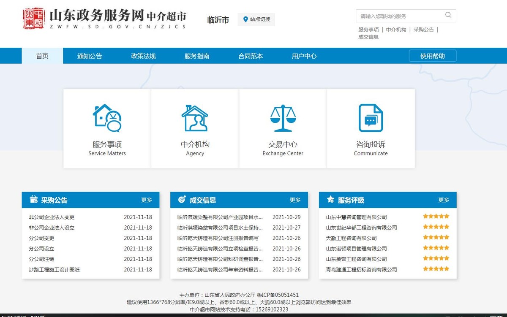The height and width of the screenshot is (317, 507).
Task: Click 山东中慧咨询管理有限公司 five-star rating
Action: point(436,216)
